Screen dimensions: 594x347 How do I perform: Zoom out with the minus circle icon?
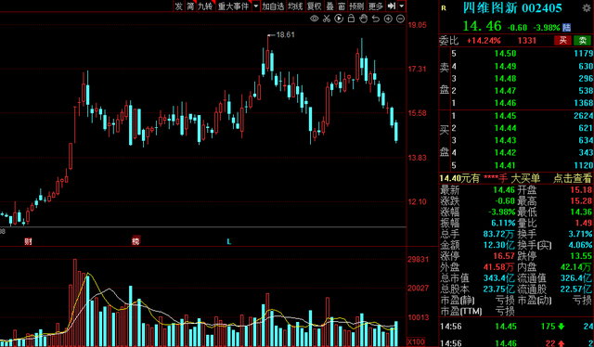(x=400, y=19)
